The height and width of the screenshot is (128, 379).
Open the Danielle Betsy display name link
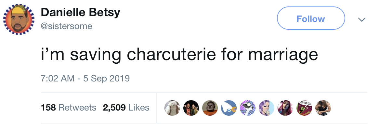pyautogui.click(x=80, y=13)
